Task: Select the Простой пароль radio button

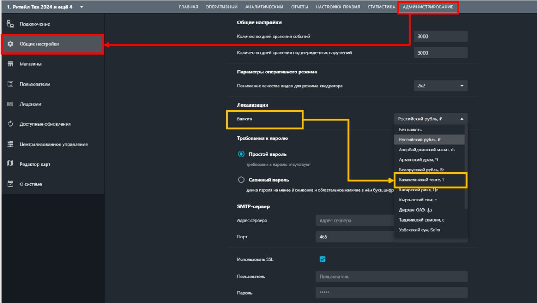Action: pyautogui.click(x=241, y=154)
